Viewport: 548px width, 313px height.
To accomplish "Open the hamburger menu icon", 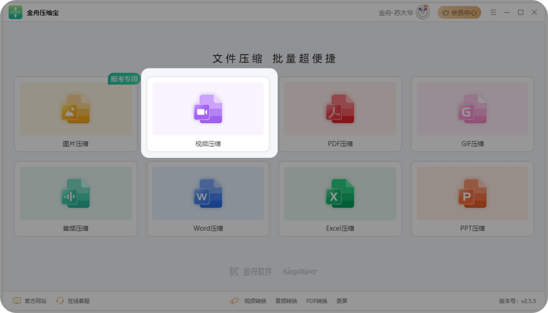I will [493, 12].
